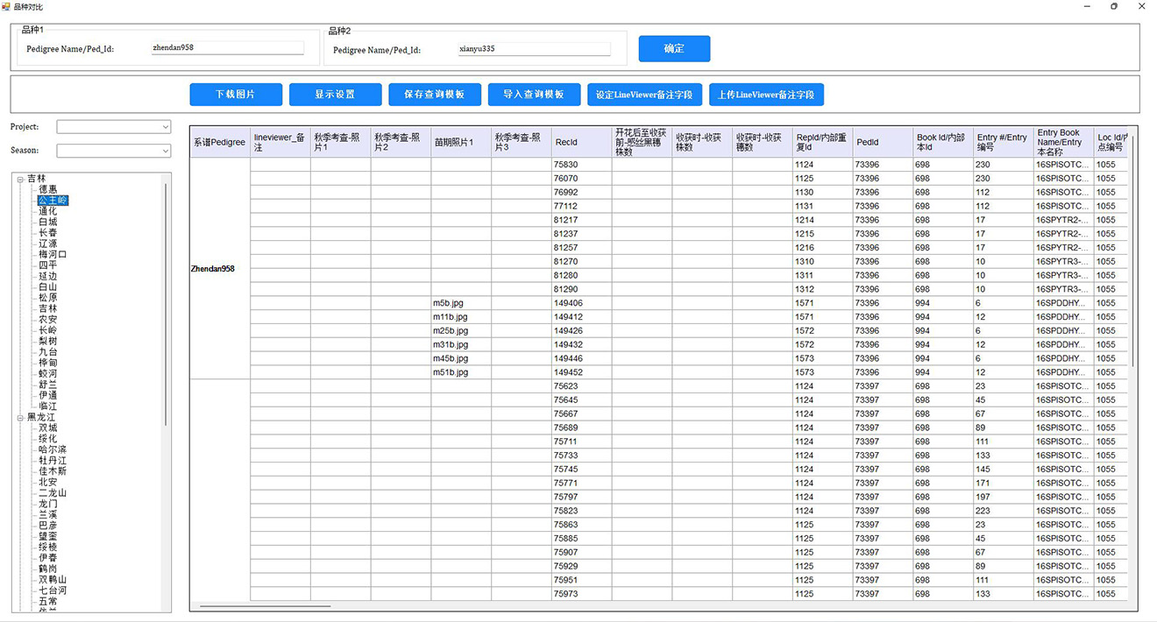Click the 收获时-收获株数 column header
The image size is (1157, 622).
point(702,142)
